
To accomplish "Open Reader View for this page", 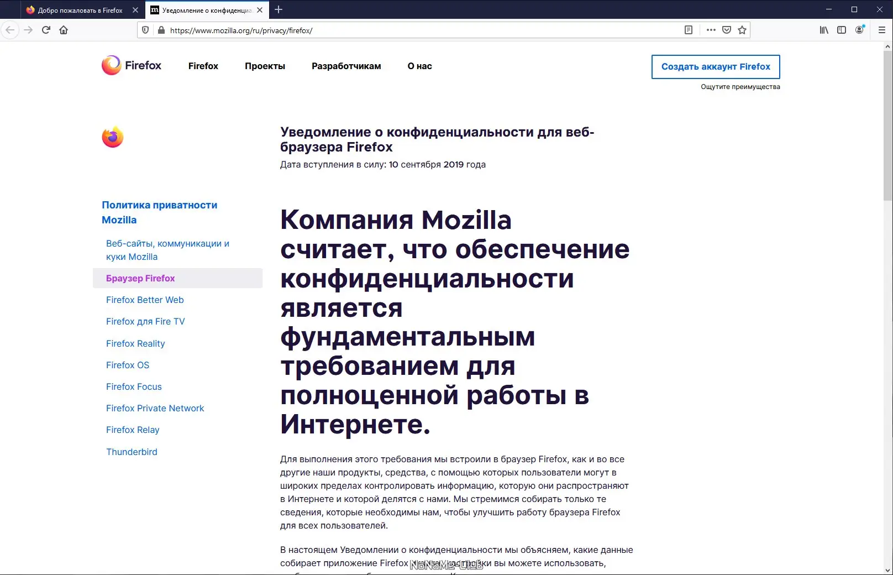I will [x=689, y=30].
